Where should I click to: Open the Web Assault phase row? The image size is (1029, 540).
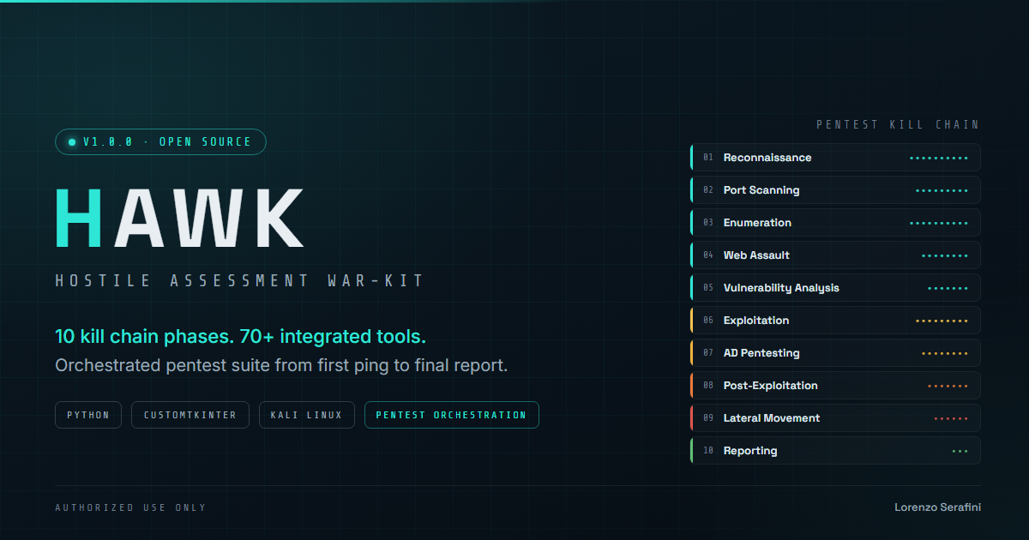835,255
